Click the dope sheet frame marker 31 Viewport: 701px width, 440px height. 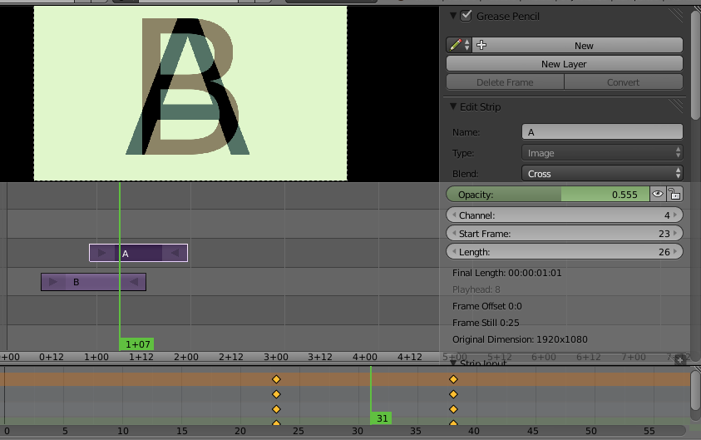pyautogui.click(x=382, y=418)
